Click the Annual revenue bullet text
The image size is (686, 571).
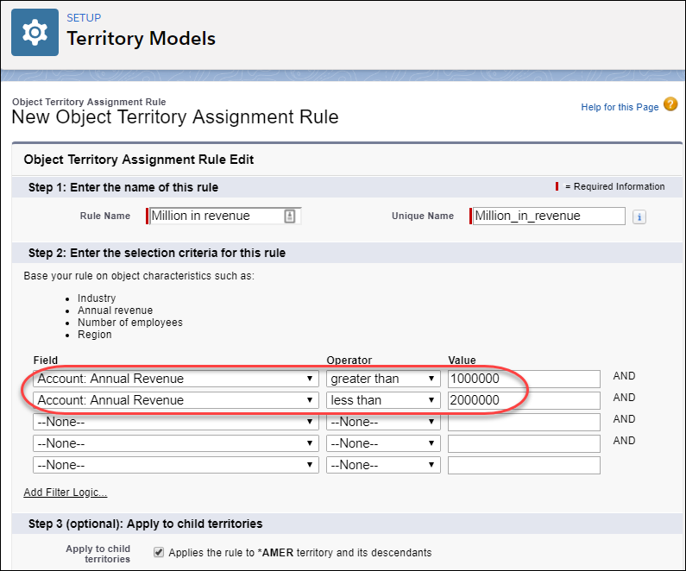[115, 311]
